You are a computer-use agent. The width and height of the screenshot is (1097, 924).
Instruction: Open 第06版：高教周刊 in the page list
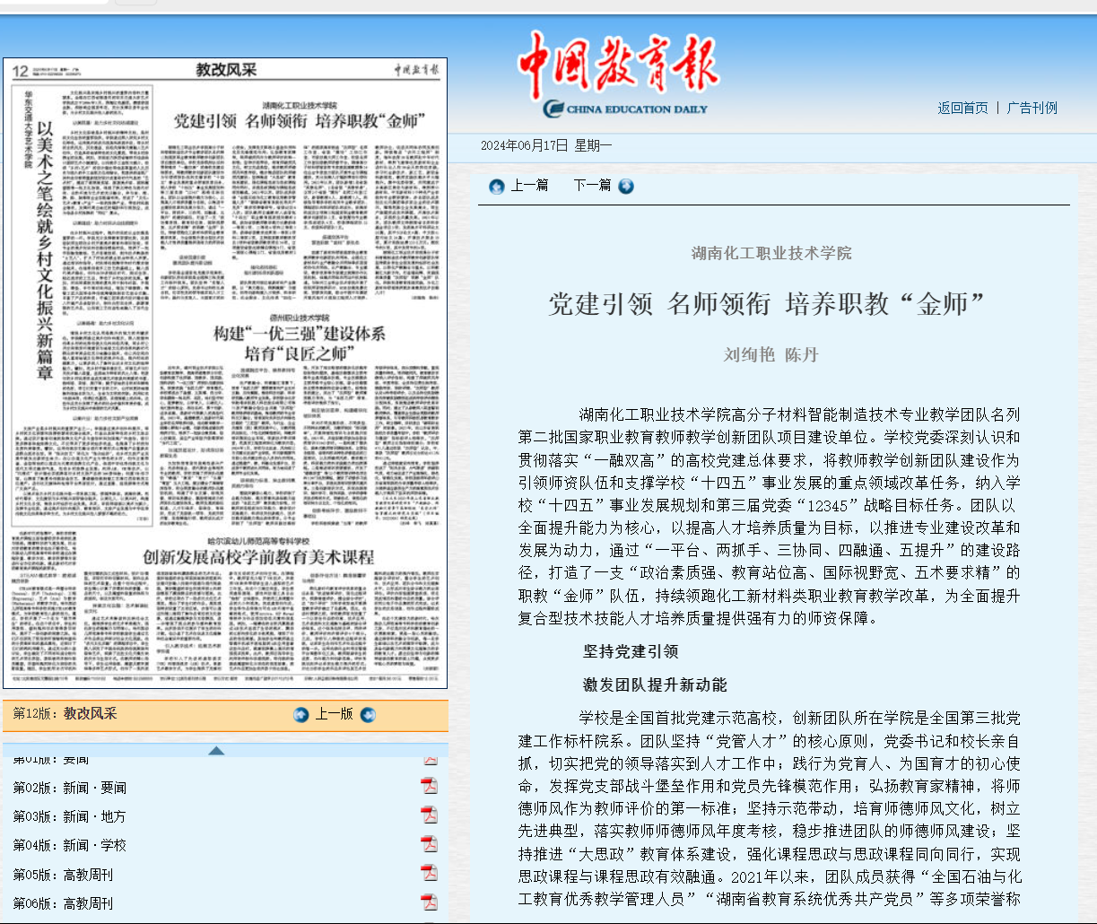tap(63, 903)
